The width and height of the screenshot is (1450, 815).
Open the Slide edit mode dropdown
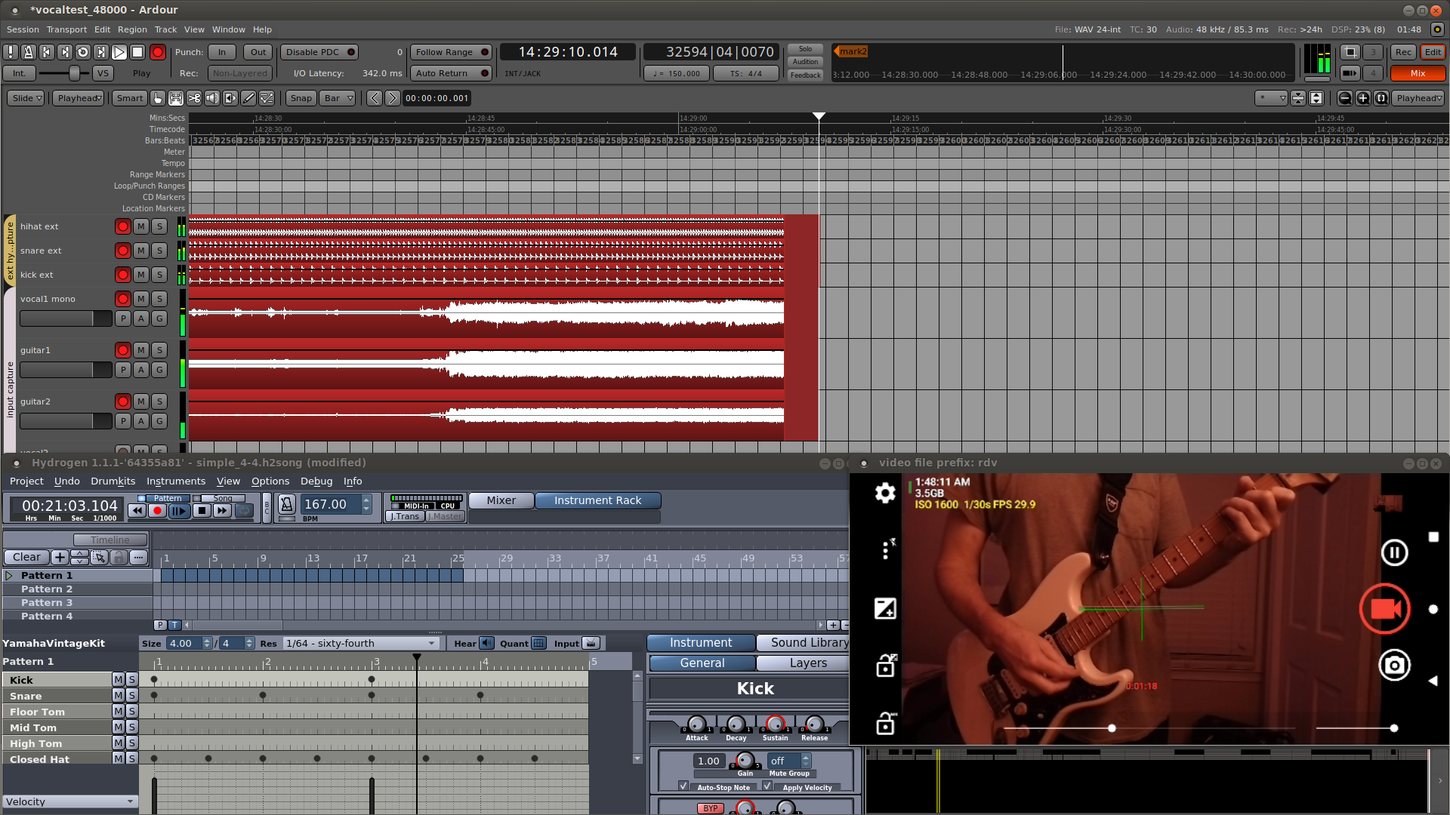pyautogui.click(x=26, y=98)
